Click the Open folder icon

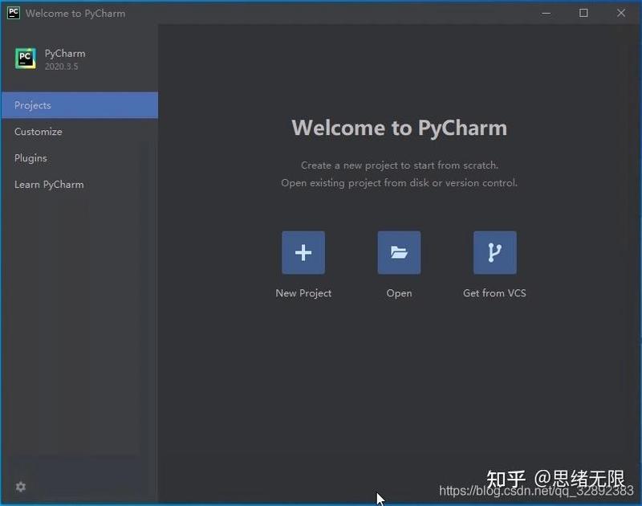[x=399, y=252]
